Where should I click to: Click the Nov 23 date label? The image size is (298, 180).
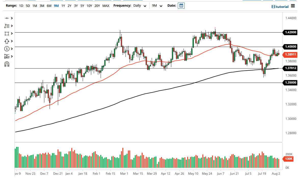tap(30, 174)
